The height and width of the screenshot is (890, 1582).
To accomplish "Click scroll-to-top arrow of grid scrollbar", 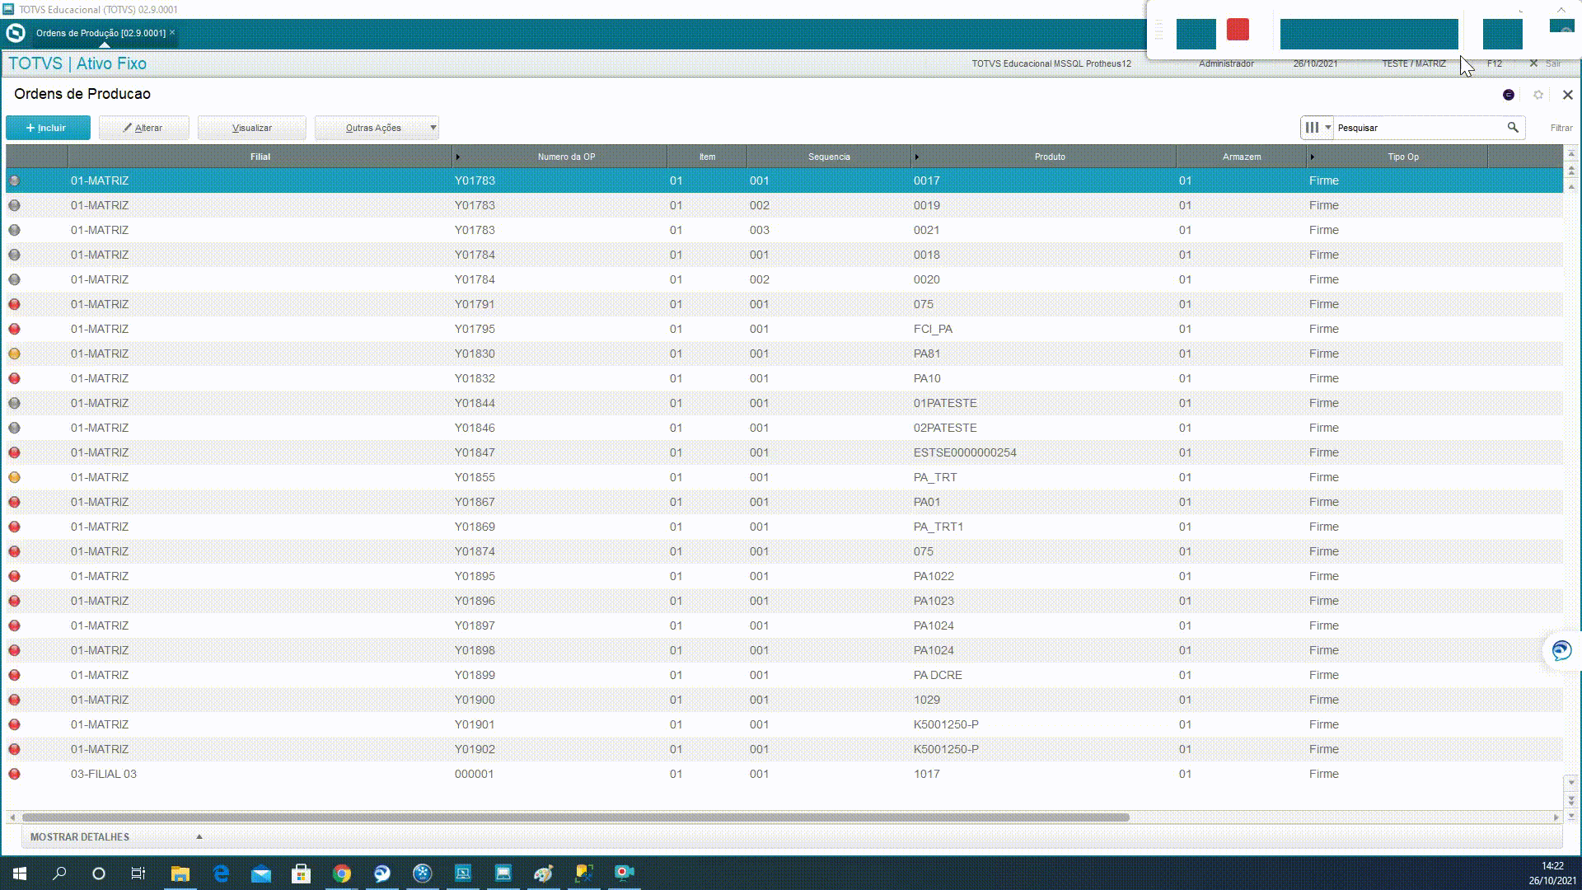I will pos(1571,154).
